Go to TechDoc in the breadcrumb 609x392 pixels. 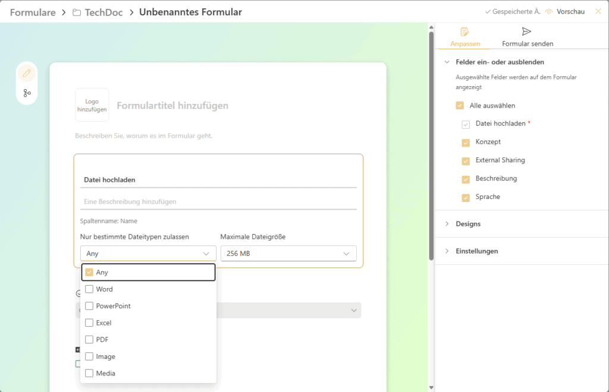[103, 12]
